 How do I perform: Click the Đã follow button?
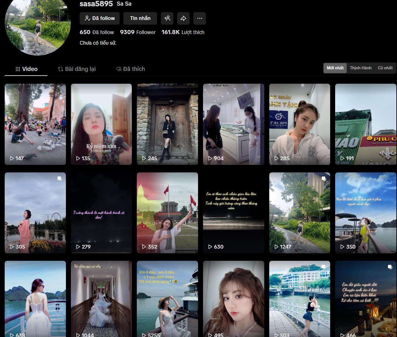tap(100, 18)
